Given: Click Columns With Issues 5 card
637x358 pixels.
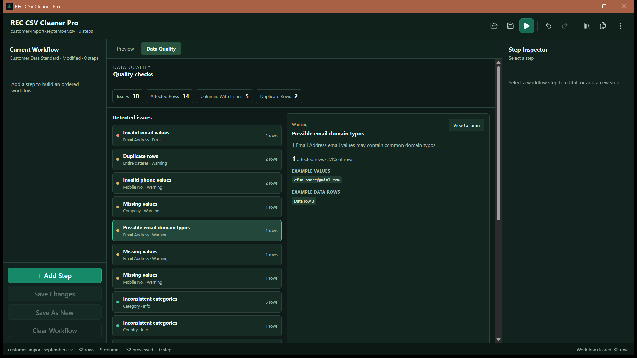Looking at the screenshot, I should click(225, 96).
